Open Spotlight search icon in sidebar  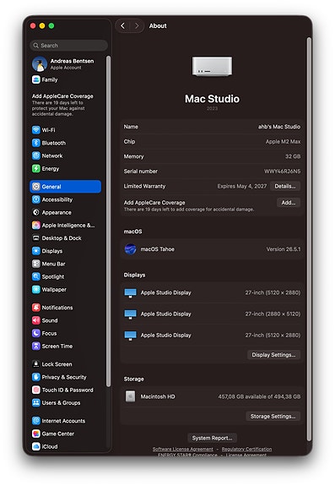tap(36, 276)
